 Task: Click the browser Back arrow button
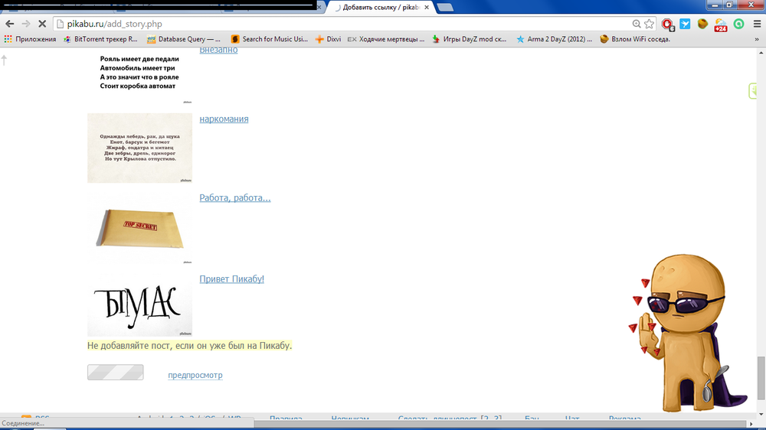[x=10, y=24]
